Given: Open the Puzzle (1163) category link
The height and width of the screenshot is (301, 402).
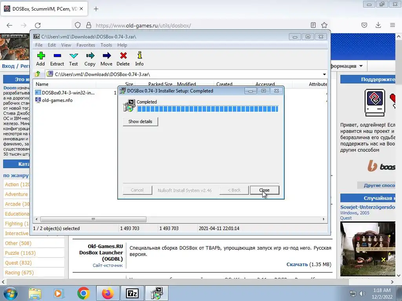Looking at the screenshot, I should (x=20, y=253).
